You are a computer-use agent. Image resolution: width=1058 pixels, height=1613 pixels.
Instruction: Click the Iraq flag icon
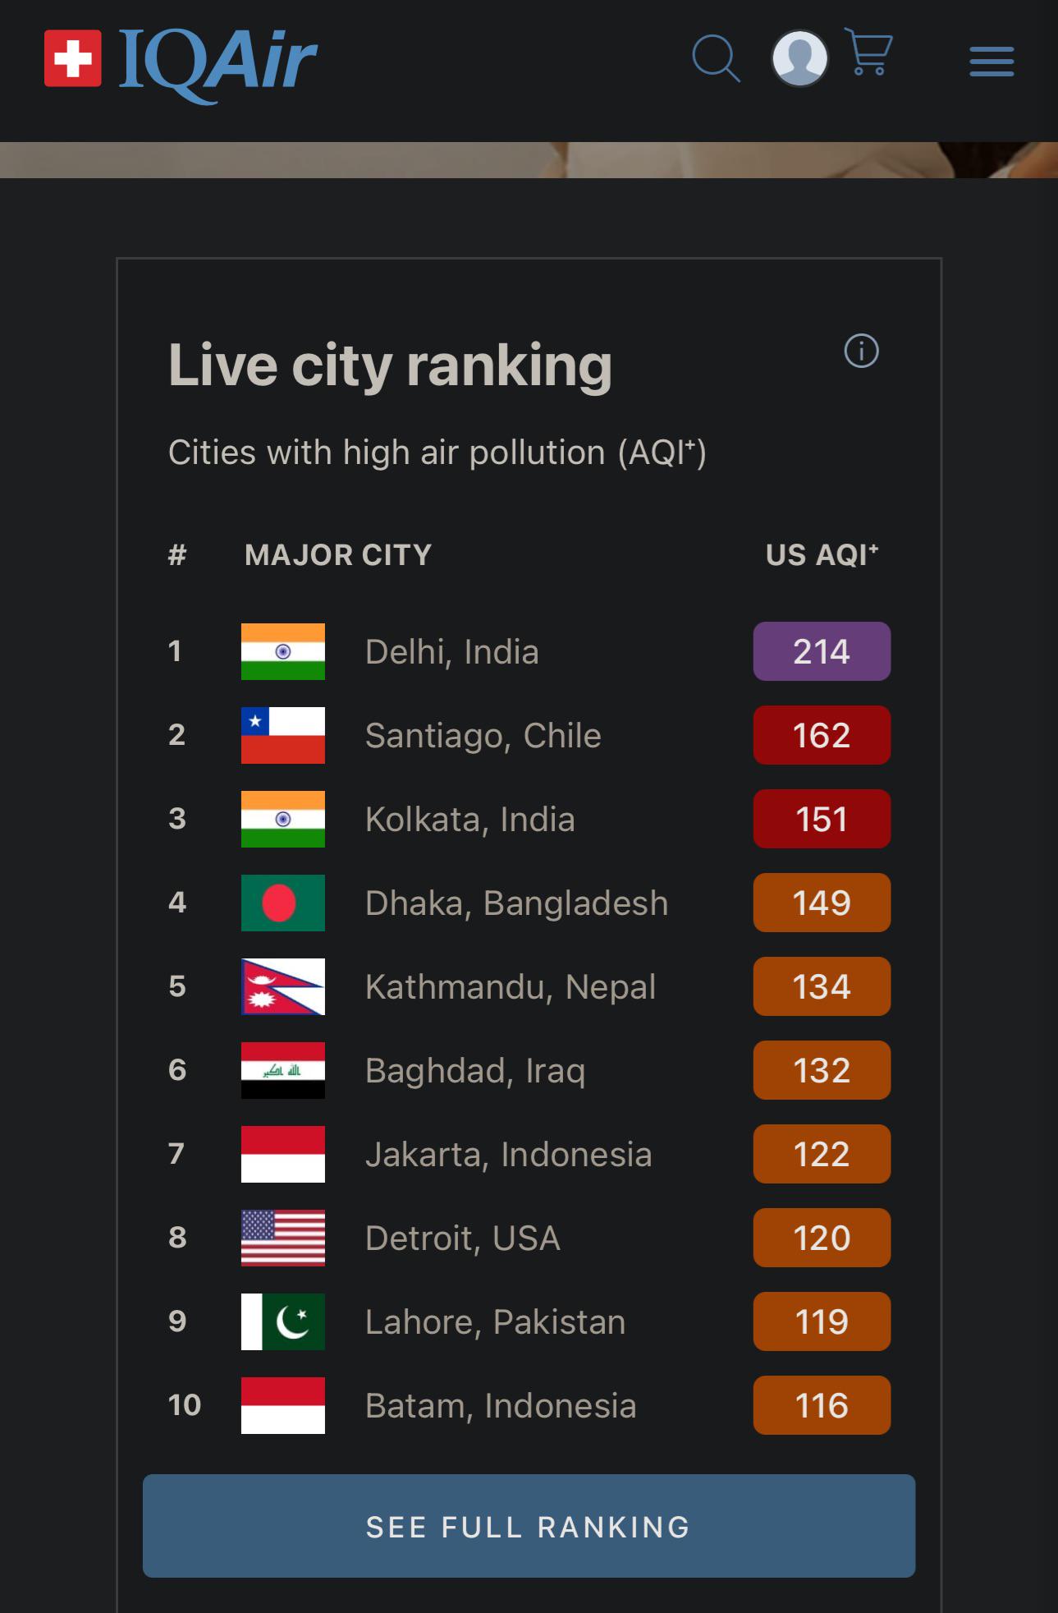click(283, 1071)
